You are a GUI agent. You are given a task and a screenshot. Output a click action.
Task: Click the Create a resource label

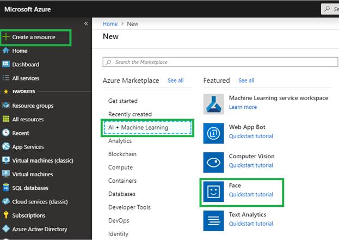tap(34, 37)
